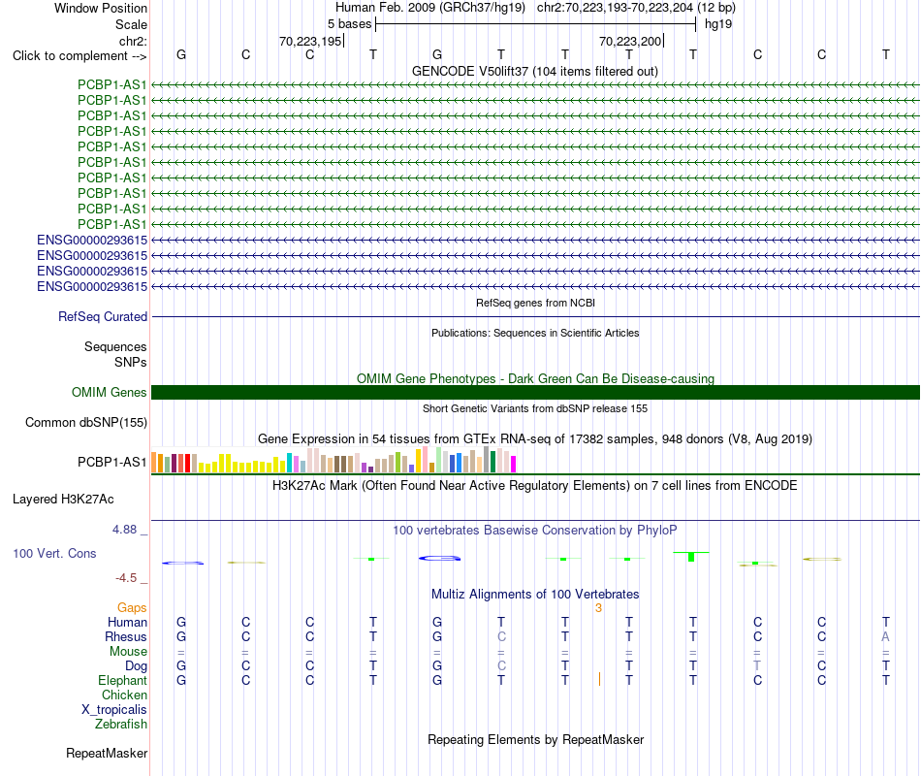This screenshot has width=921, height=776.
Task: Click 'Multiz Alignments of 100 Vertebrates' title
Action: pyautogui.click(x=535, y=595)
